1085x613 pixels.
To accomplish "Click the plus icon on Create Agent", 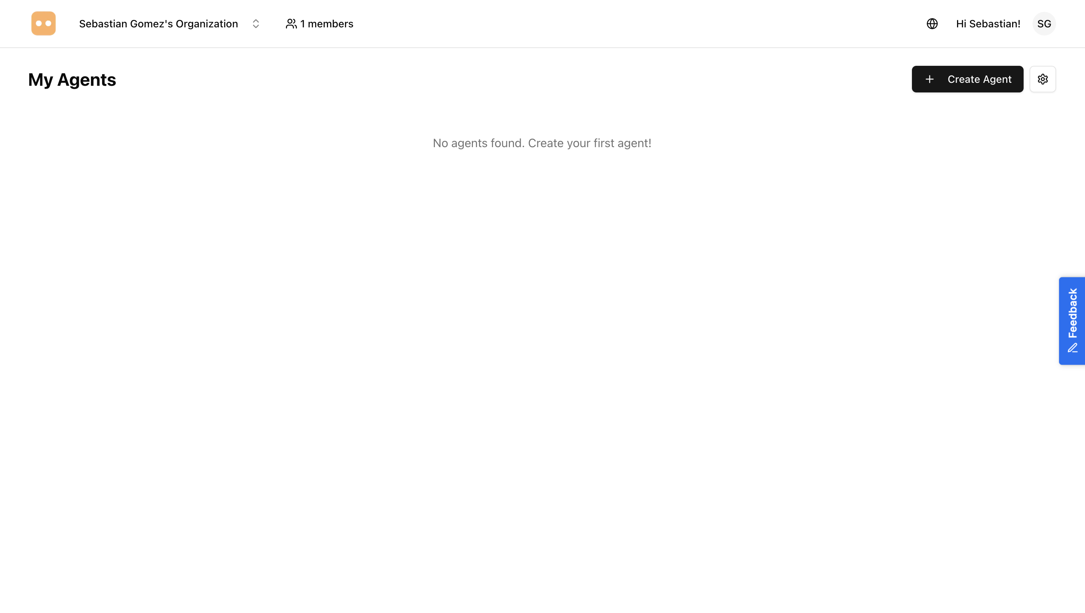I will [930, 79].
